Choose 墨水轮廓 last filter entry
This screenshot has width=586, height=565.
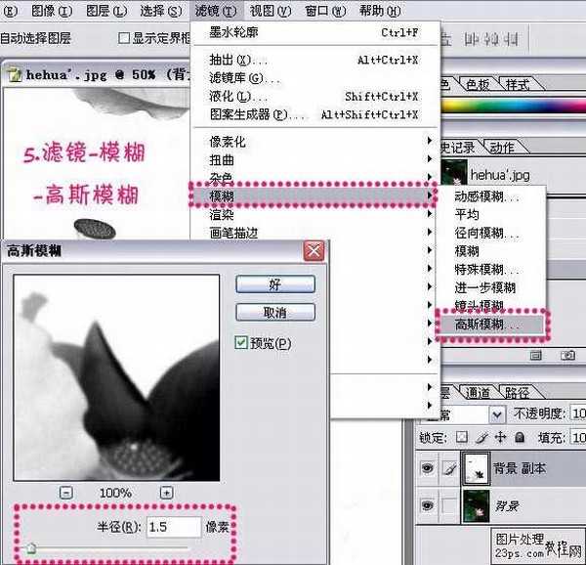click(x=314, y=32)
